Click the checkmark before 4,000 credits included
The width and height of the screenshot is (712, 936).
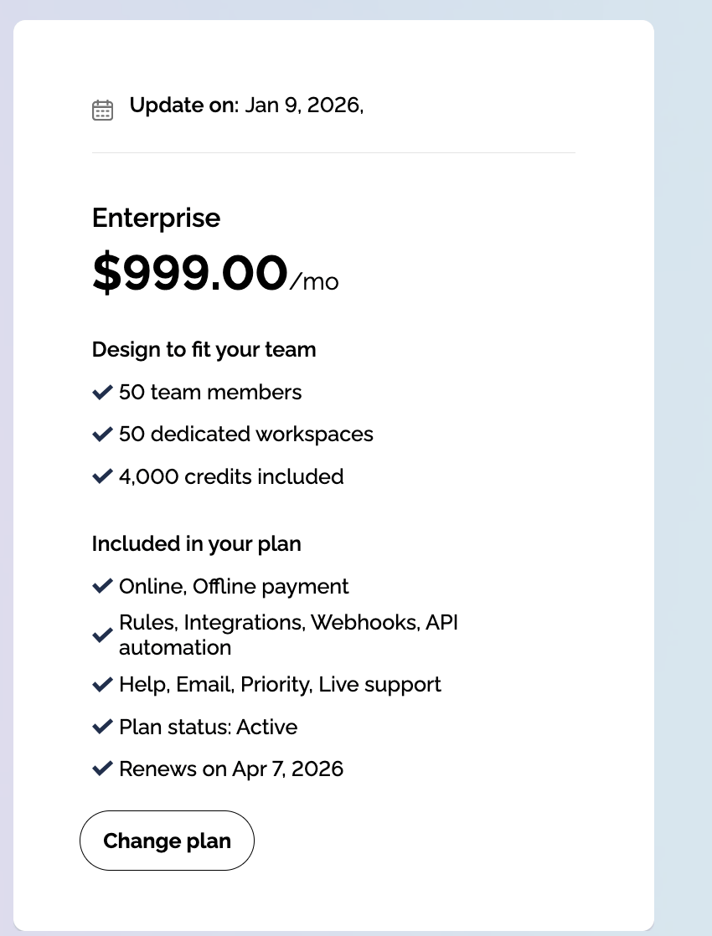click(102, 476)
